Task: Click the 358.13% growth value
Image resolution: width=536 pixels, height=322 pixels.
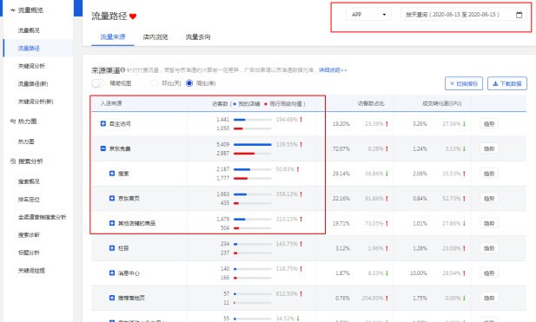Action: pyautogui.click(x=287, y=194)
